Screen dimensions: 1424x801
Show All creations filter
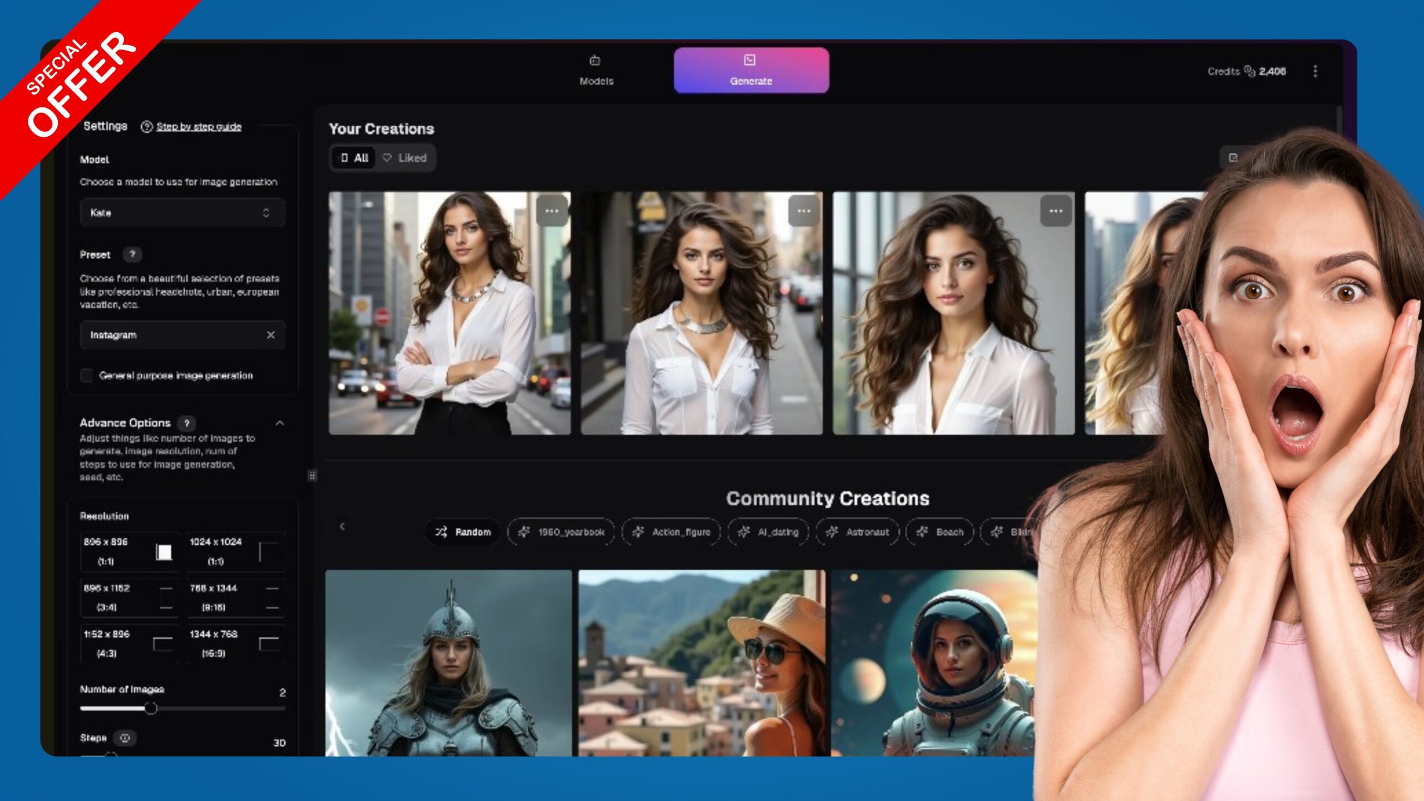pyautogui.click(x=354, y=158)
